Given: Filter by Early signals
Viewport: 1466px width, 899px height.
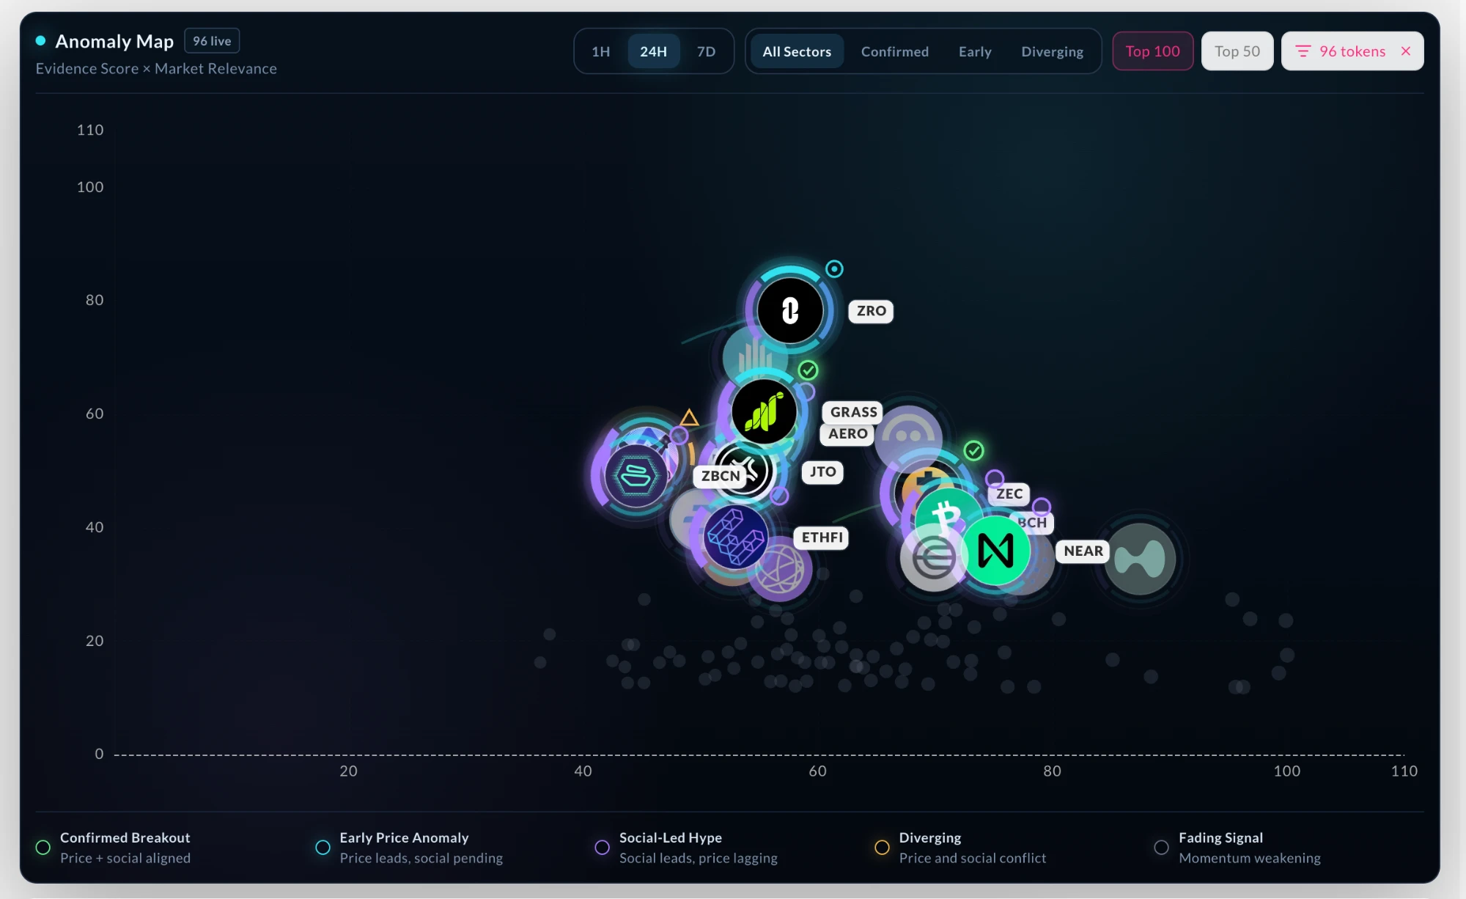Looking at the screenshot, I should [x=975, y=51].
